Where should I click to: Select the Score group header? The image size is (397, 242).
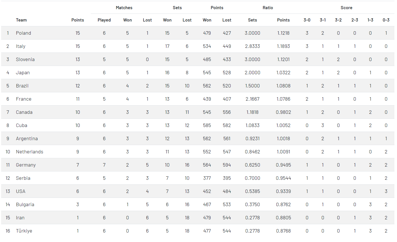point(346,8)
